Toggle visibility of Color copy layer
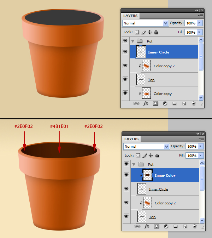The height and width of the screenshot is (238, 212). (x=125, y=93)
